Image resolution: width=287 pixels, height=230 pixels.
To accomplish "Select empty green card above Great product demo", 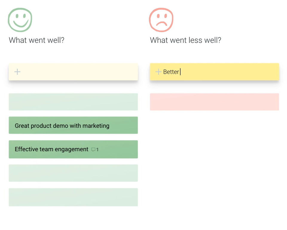I will [x=73, y=102].
